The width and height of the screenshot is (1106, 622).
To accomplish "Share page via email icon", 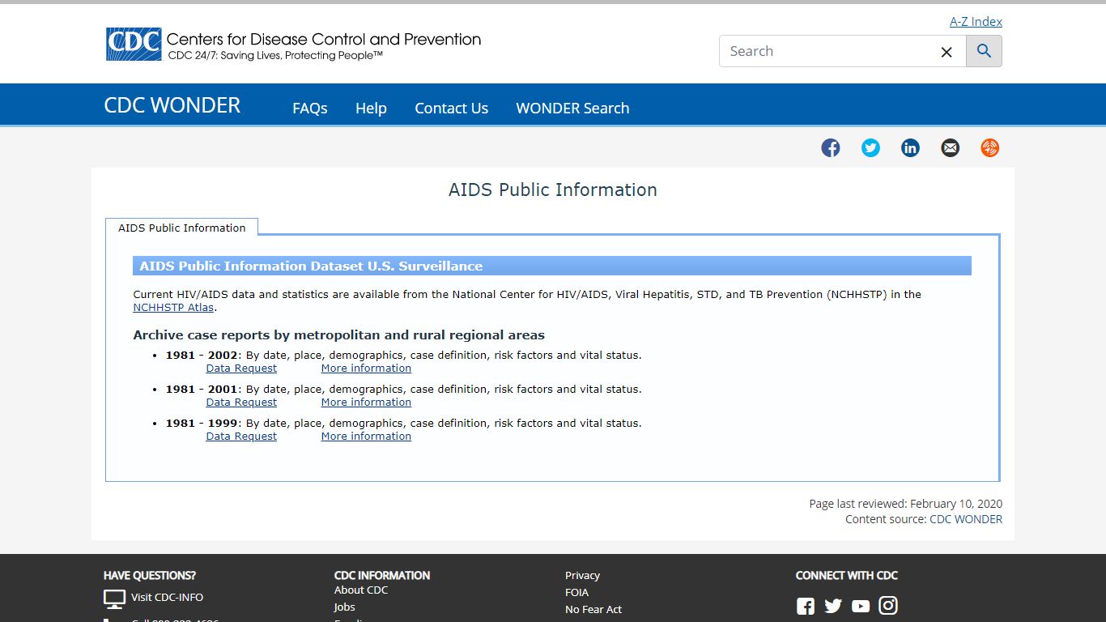I will point(950,147).
